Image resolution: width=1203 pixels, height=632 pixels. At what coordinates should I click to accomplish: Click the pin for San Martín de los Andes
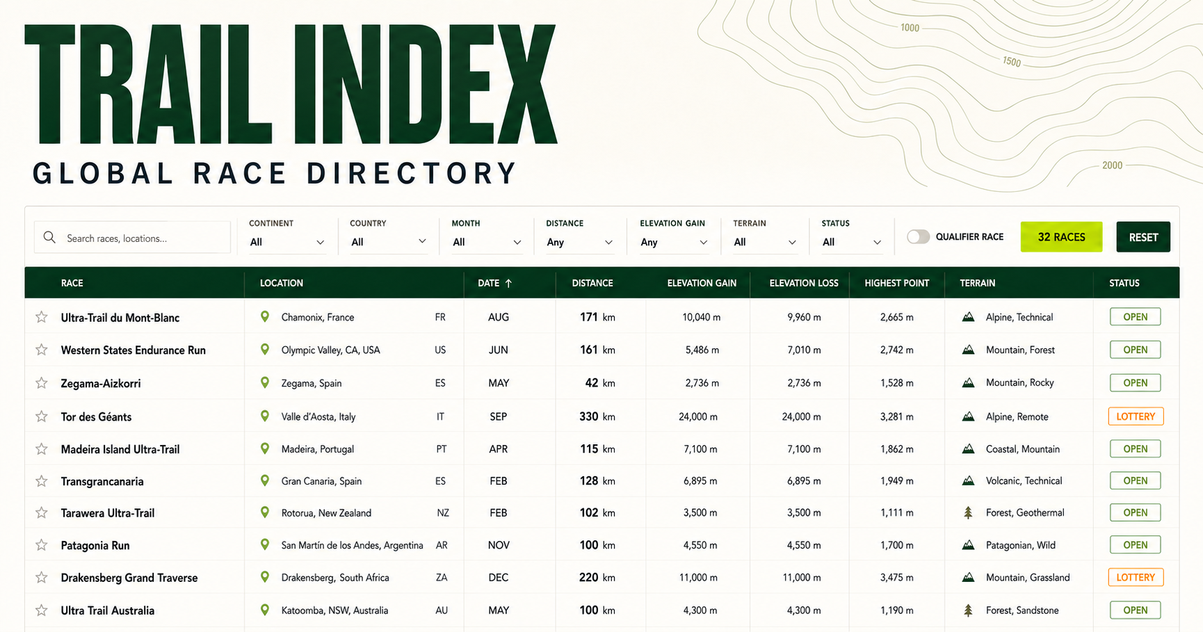coord(265,544)
